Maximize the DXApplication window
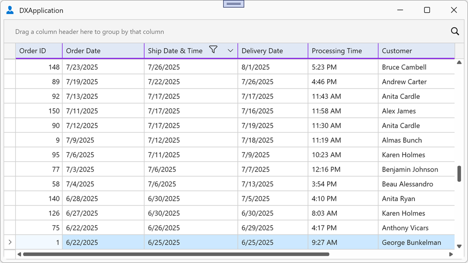 coord(427,10)
